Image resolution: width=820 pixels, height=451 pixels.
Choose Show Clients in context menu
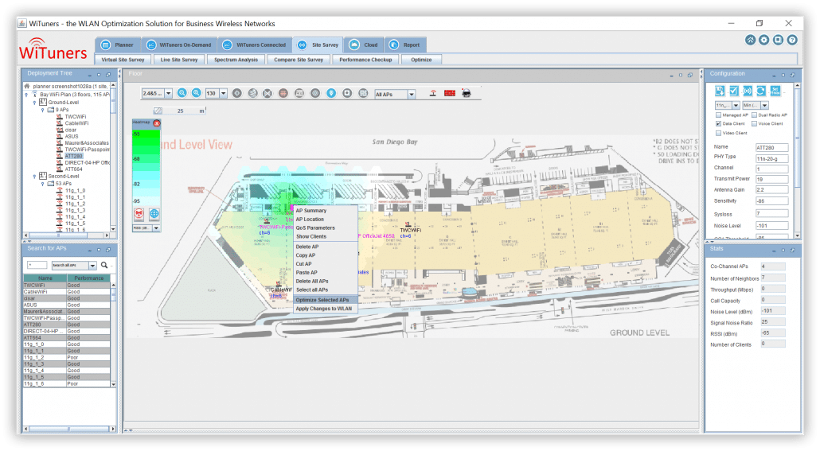(x=326, y=237)
